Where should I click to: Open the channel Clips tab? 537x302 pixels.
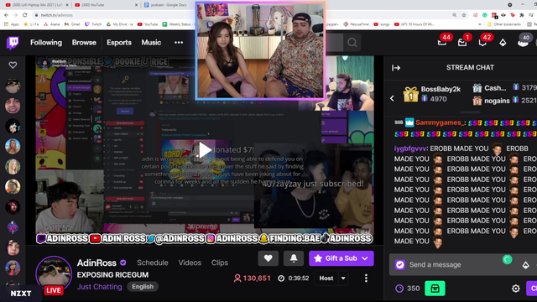[220, 263]
